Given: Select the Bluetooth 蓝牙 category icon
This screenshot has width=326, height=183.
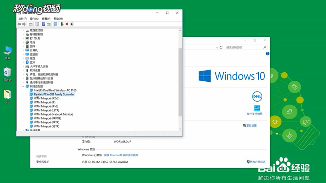Looking at the screenshot, I should click(x=27, y=62).
